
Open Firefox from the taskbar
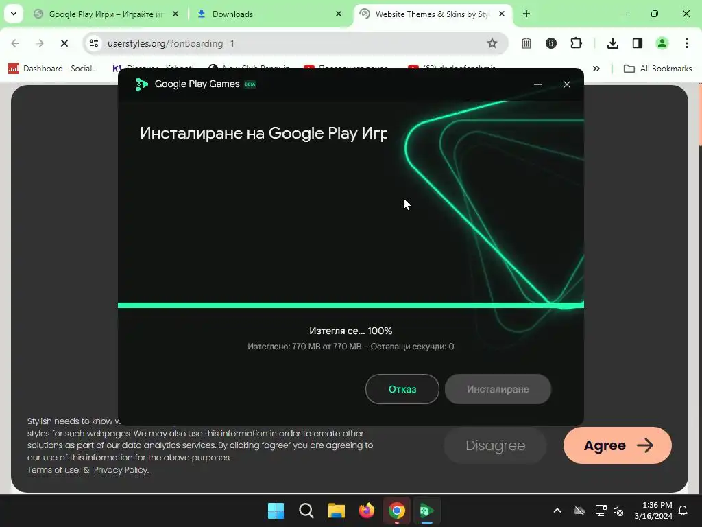(x=367, y=511)
